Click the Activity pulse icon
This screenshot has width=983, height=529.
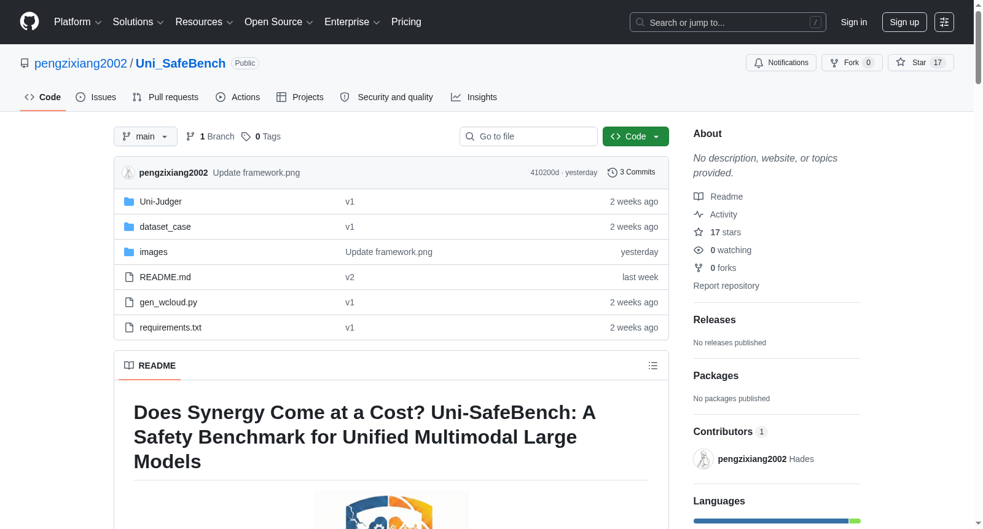pos(699,214)
